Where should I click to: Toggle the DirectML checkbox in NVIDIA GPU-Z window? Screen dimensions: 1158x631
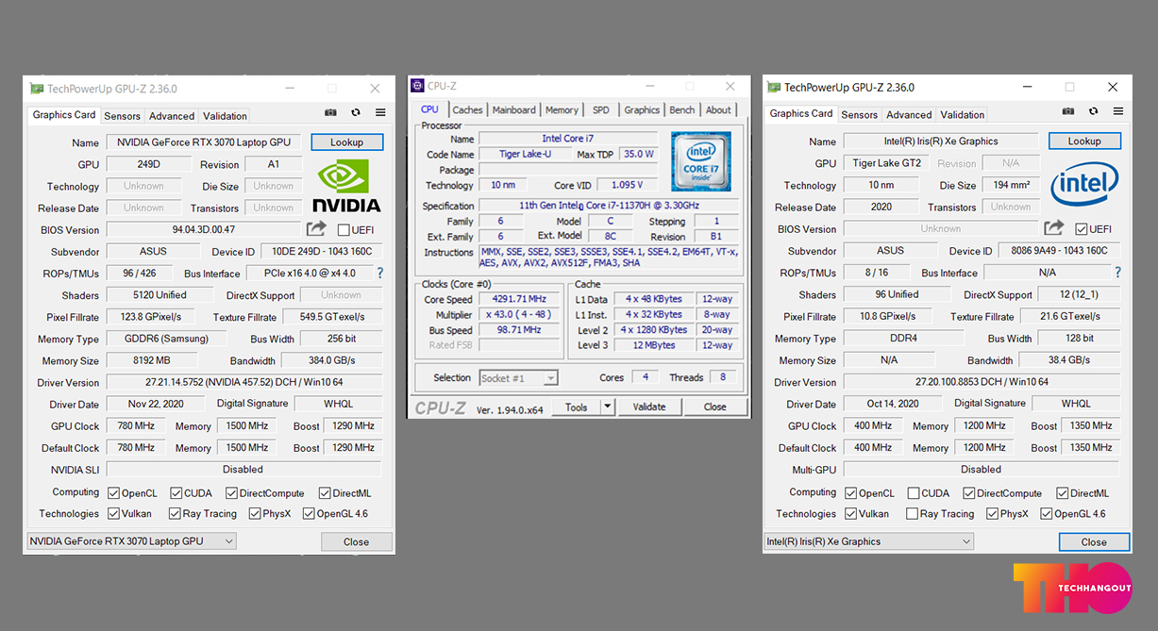pos(325,493)
